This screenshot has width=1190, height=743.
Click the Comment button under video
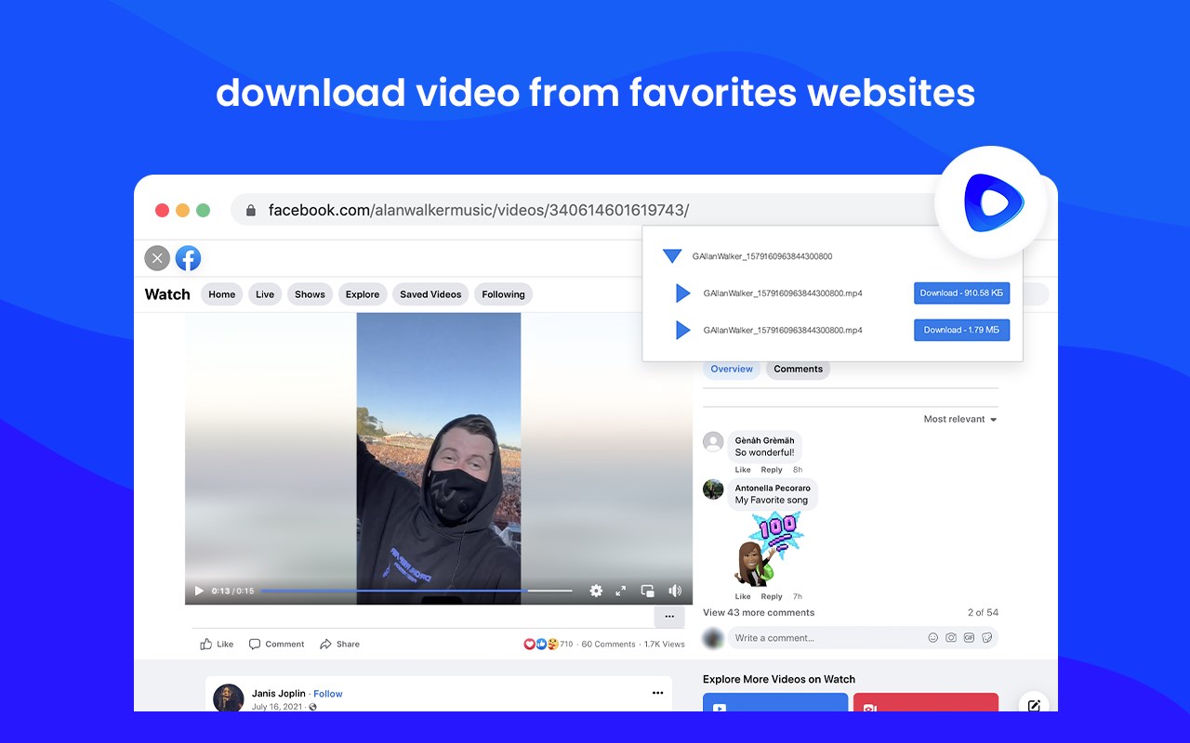pyautogui.click(x=276, y=644)
